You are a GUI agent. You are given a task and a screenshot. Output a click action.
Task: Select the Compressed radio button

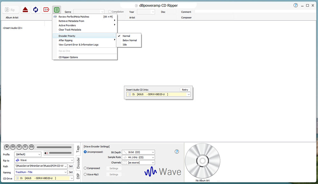(85, 168)
